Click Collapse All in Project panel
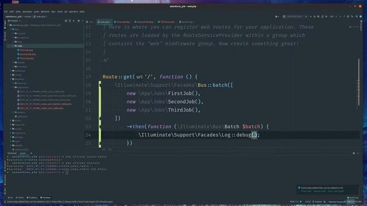This screenshot has height=206, width=367. (74, 21)
